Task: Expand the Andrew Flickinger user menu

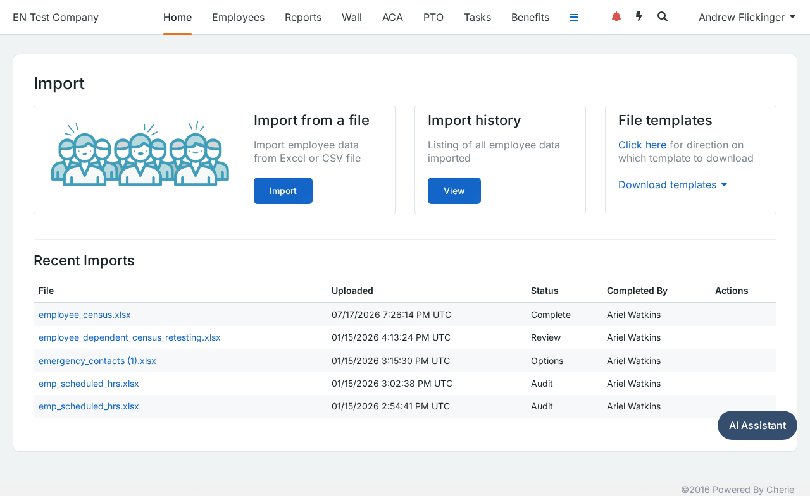Action: 747,17
